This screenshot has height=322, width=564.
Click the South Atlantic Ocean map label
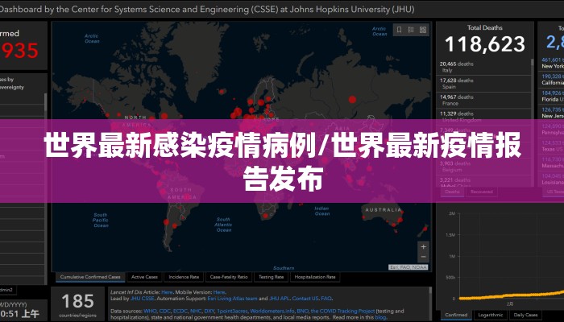click(223, 225)
